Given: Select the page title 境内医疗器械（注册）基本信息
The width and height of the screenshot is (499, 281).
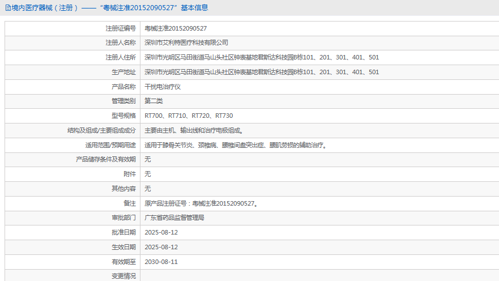Looking at the screenshot, I should tap(110, 8).
